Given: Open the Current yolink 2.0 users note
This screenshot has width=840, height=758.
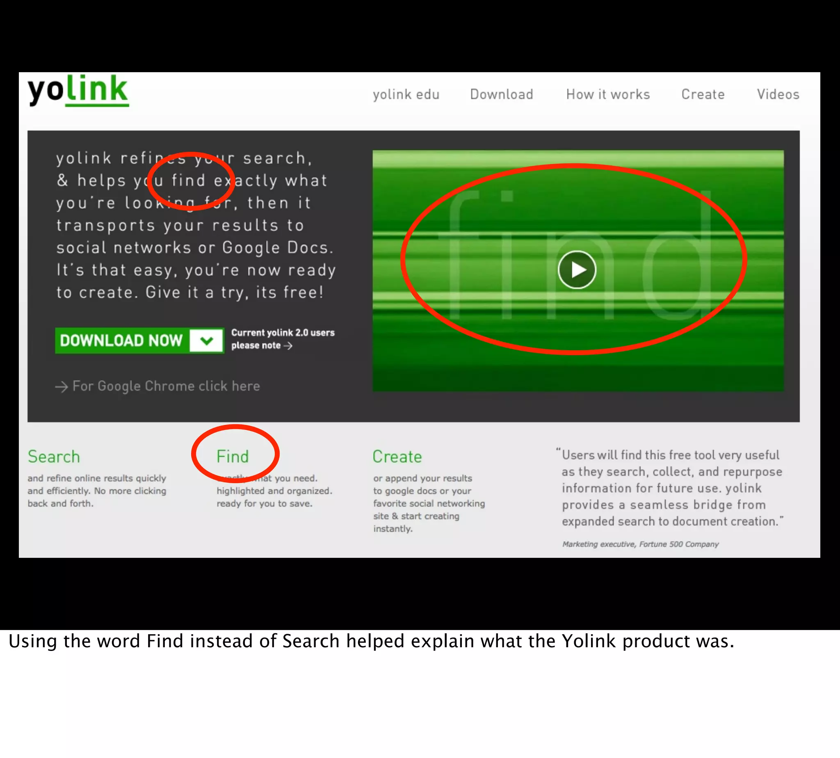Looking at the screenshot, I should [283, 339].
